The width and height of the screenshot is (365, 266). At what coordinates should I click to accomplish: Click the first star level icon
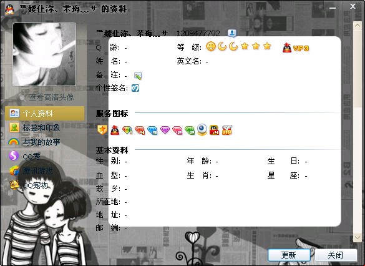245,46
